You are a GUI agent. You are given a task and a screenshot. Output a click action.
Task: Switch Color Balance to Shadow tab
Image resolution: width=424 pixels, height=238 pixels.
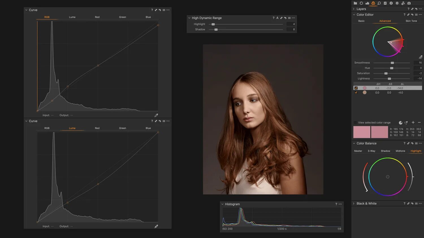click(x=386, y=151)
